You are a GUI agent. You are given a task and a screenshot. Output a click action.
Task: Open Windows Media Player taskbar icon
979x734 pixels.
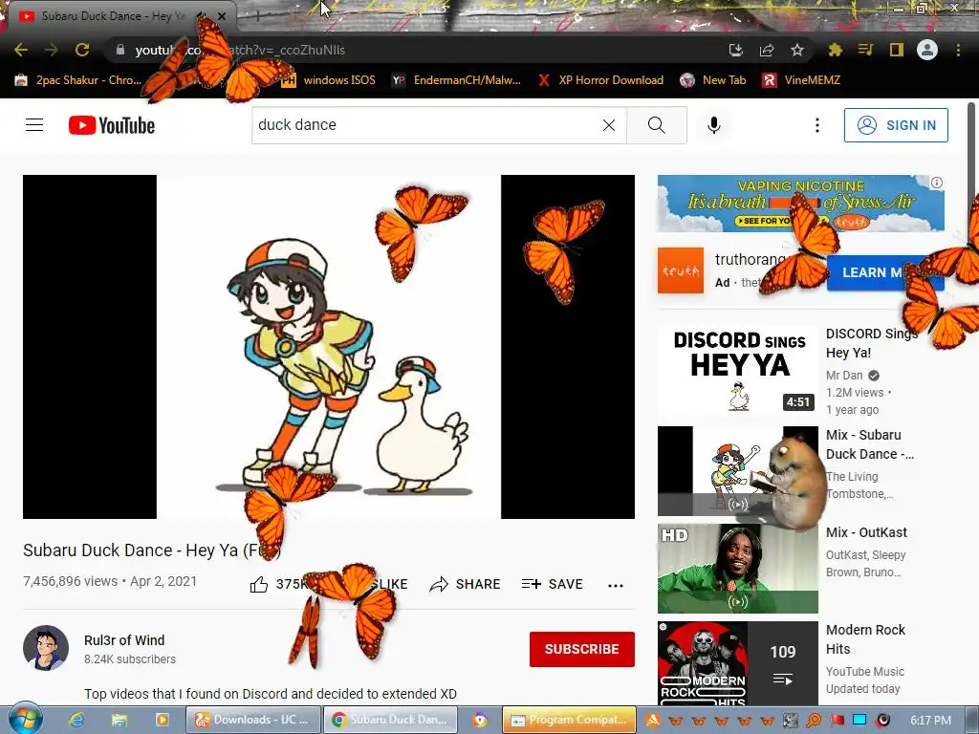pyautogui.click(x=162, y=720)
